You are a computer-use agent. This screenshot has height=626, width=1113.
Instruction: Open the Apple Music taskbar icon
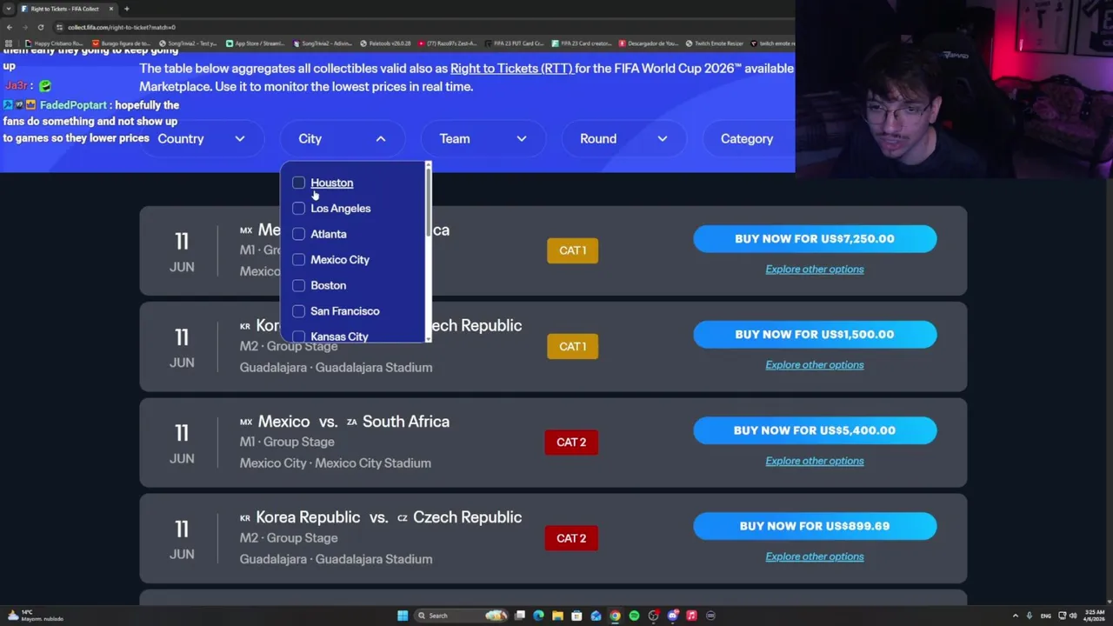coord(691,616)
